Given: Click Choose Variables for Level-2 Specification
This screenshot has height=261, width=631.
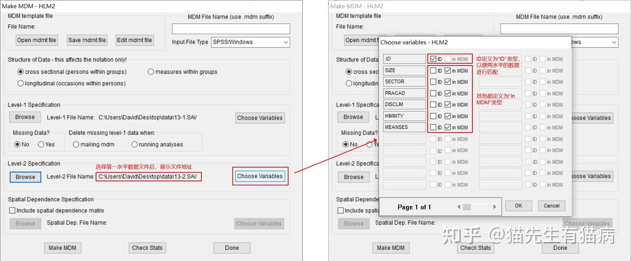Looking at the screenshot, I should (x=260, y=176).
